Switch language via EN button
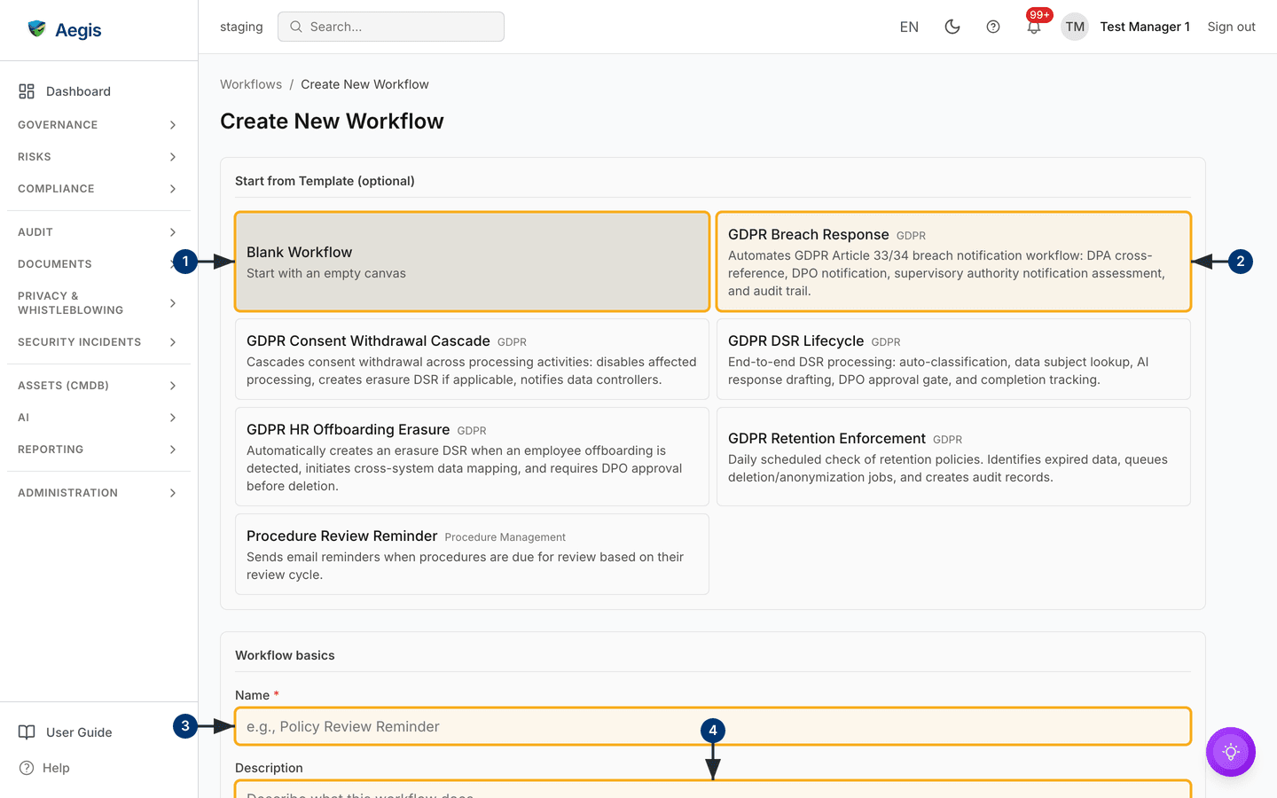1277x798 pixels. [909, 27]
